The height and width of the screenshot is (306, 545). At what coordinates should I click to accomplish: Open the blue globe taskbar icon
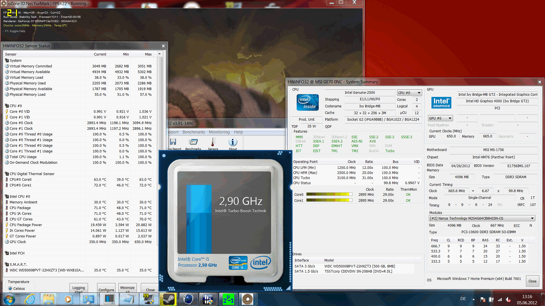click(188, 299)
